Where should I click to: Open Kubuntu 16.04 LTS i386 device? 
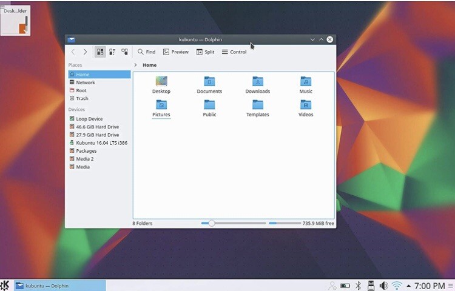point(99,143)
